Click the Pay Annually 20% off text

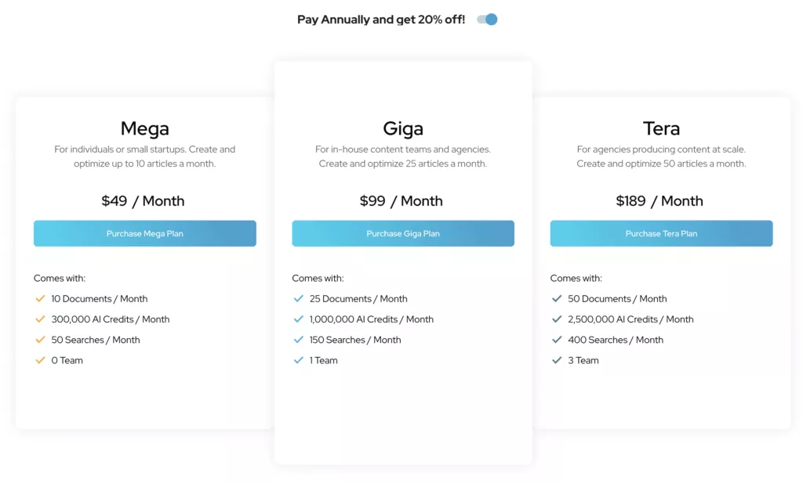click(x=381, y=20)
